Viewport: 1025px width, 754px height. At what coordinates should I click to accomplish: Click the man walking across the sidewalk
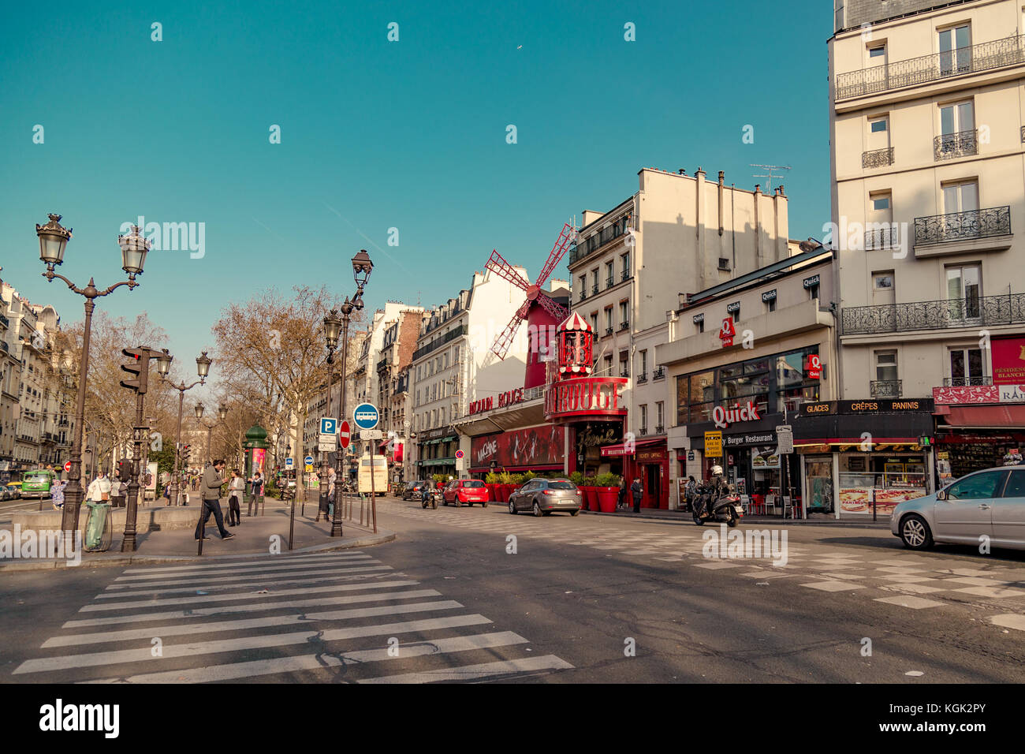tap(213, 500)
